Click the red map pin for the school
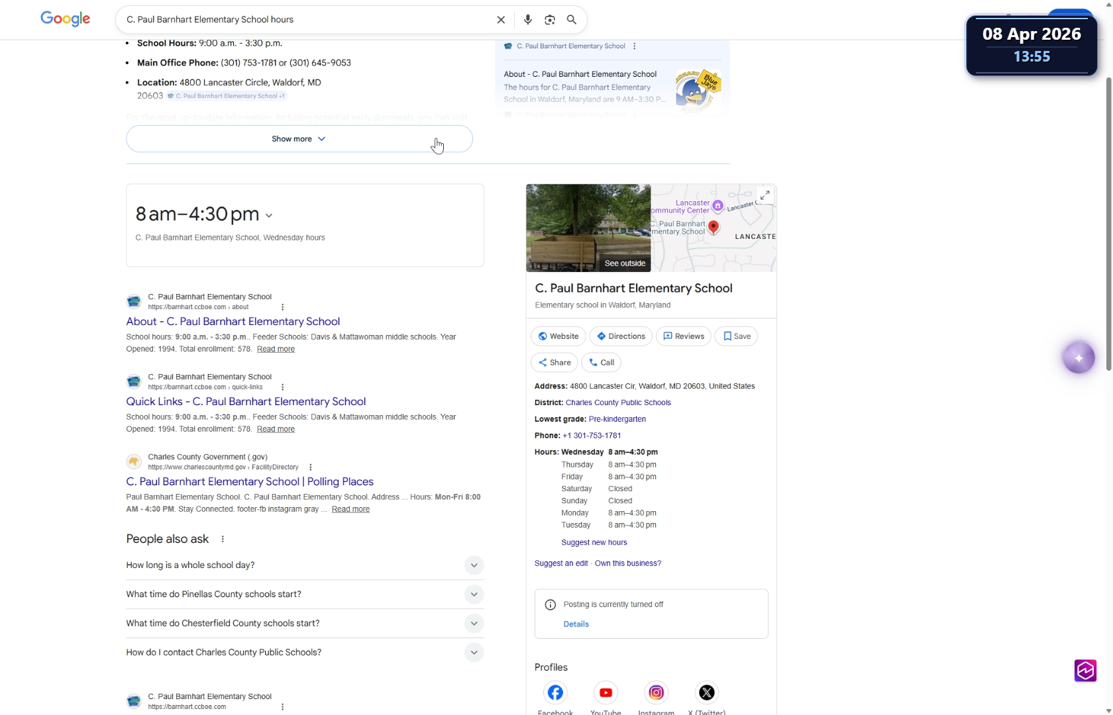This screenshot has width=1113, height=715. tap(714, 227)
